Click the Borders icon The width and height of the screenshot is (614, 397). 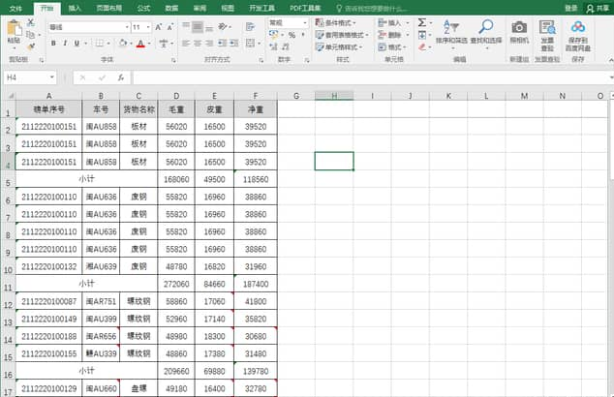(x=100, y=43)
